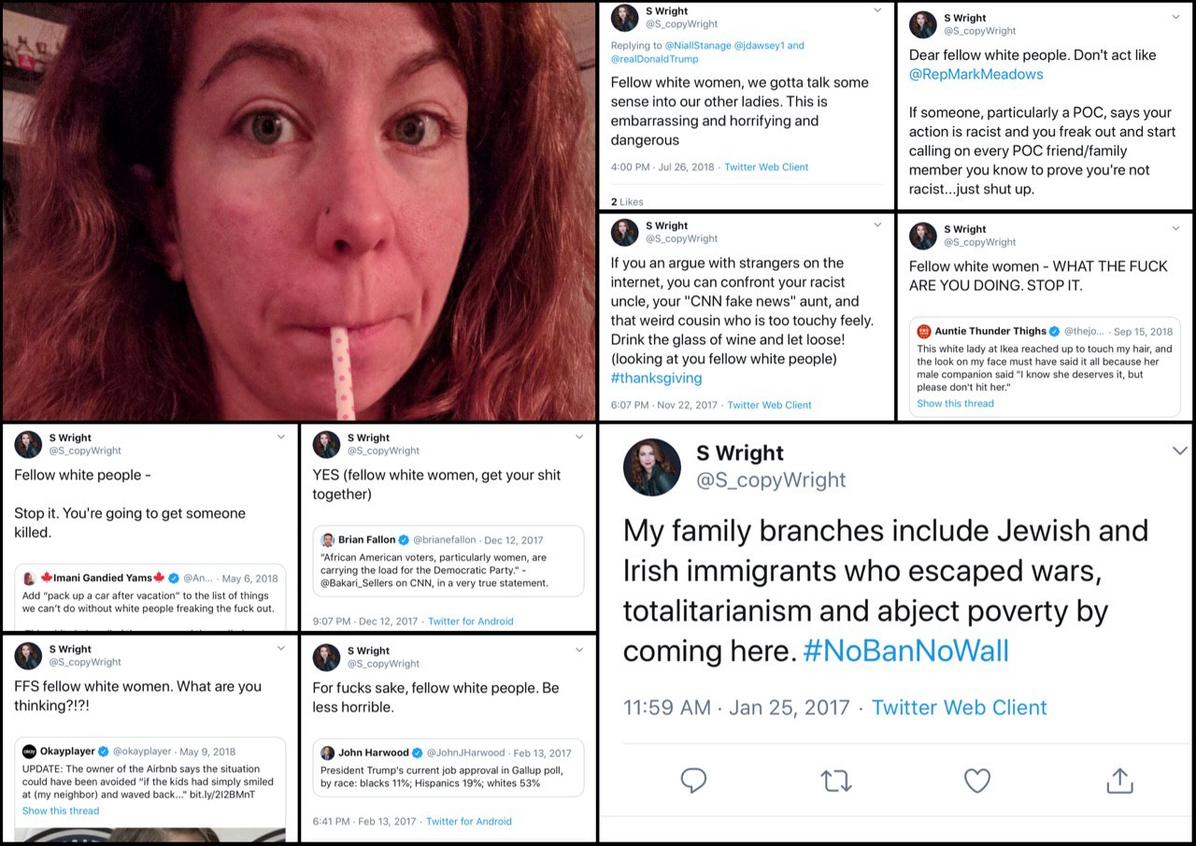Click the reply icon under the #NoBanNoWall tweet
Image resolution: width=1196 pixels, height=846 pixels.
point(693,781)
